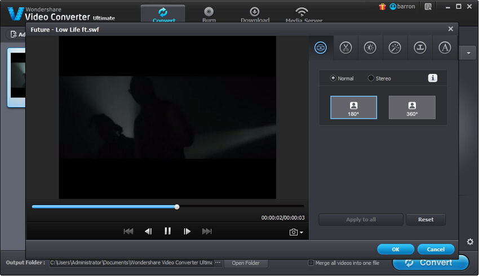Click the gift box icon

[x=382, y=7]
